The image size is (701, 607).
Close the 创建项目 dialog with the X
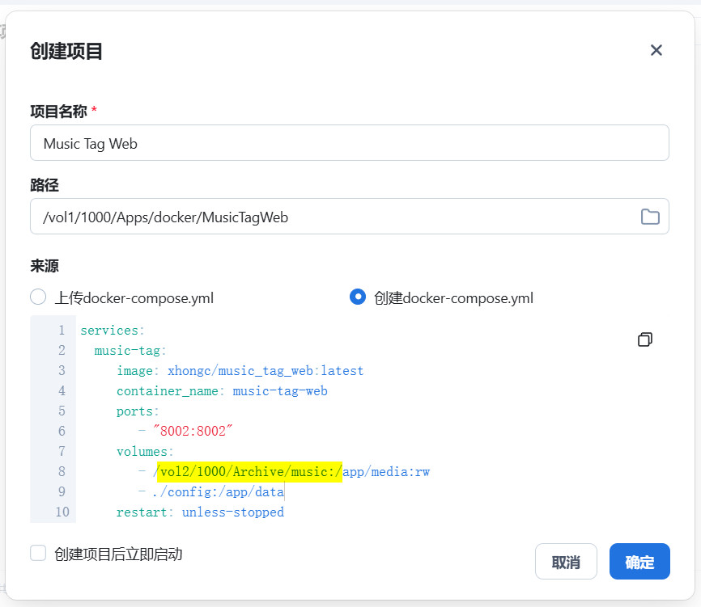pyautogui.click(x=656, y=50)
